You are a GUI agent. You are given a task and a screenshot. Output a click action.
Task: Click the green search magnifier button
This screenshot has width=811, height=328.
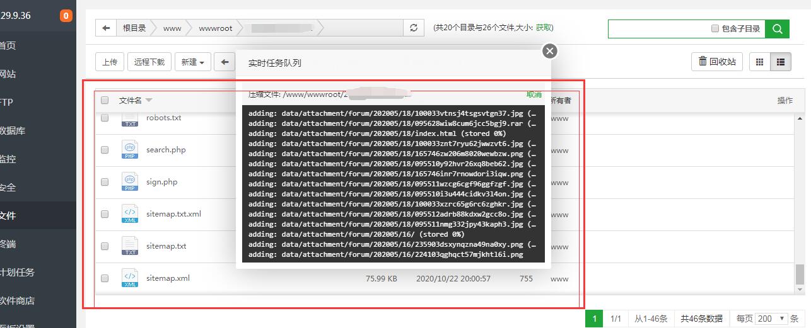pyautogui.click(x=778, y=28)
